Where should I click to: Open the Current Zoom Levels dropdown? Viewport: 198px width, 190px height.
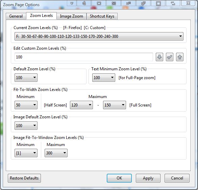pyautogui.click(x=99, y=37)
